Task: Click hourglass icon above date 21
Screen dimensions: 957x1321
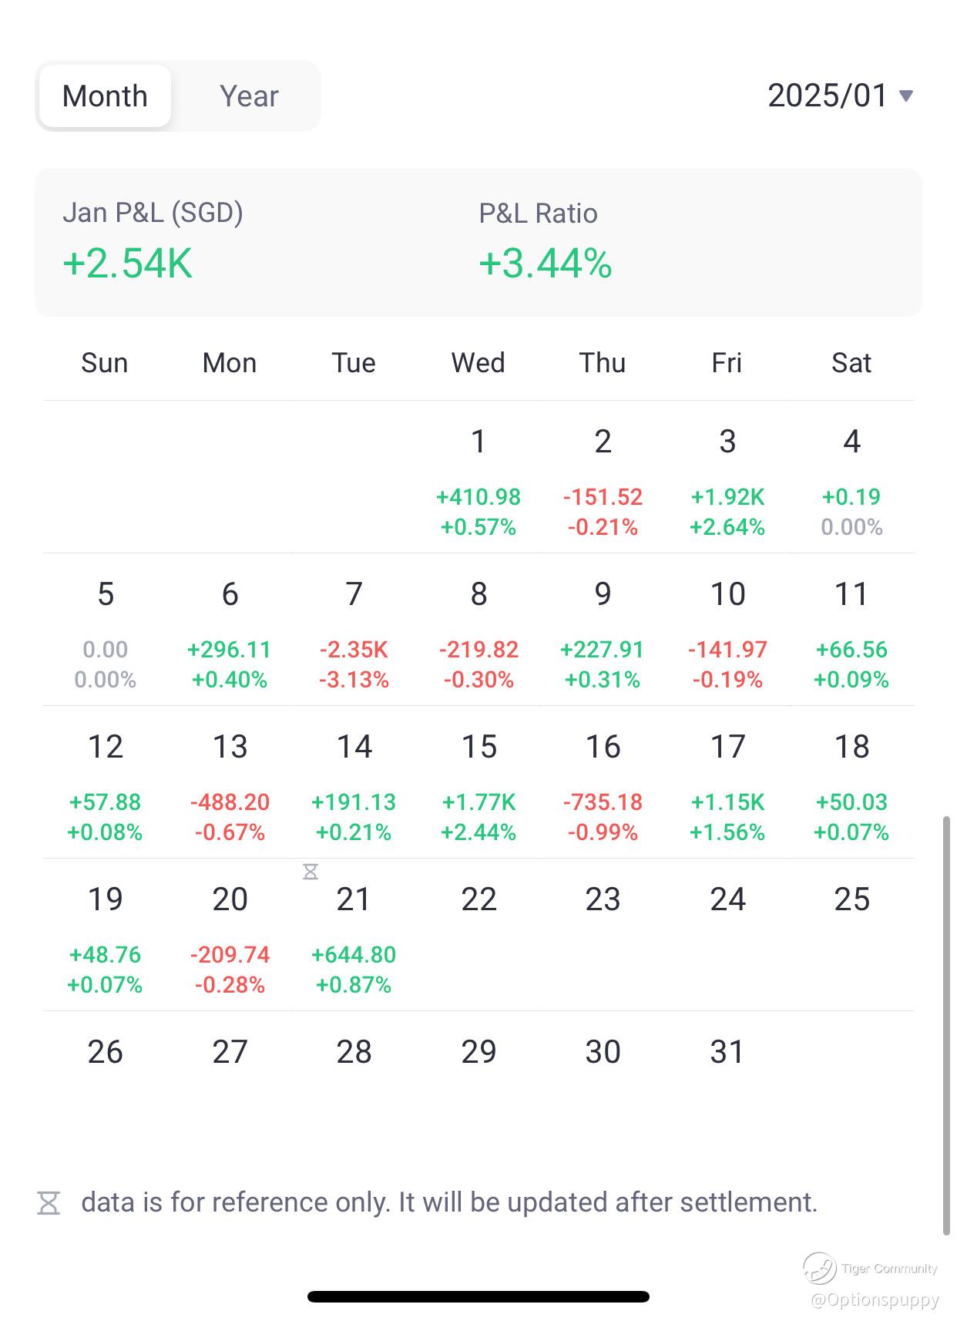Action: (x=311, y=872)
